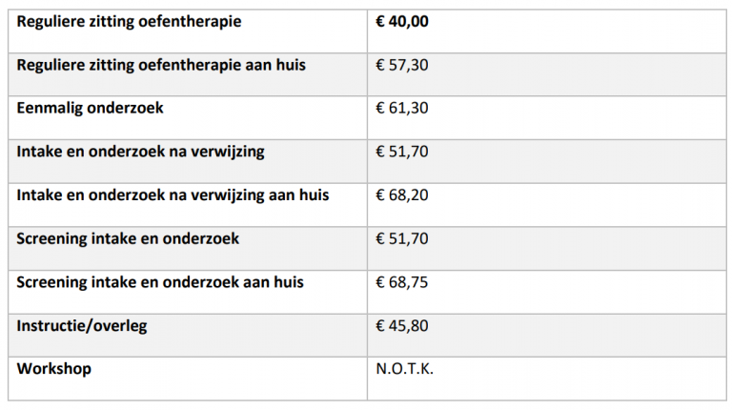
Task: Select 'Intake en onderzoek na verwijzing' label
Action: pyautogui.click(x=140, y=153)
